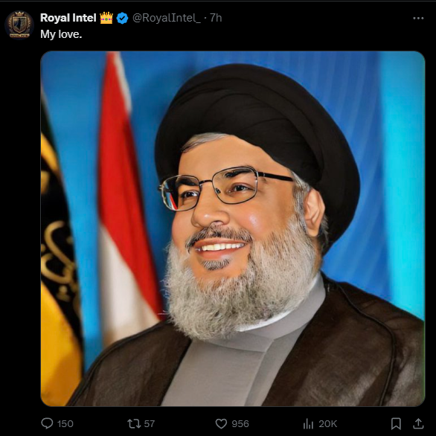Open the reply speech bubble icon
436x436 pixels.
click(x=47, y=423)
